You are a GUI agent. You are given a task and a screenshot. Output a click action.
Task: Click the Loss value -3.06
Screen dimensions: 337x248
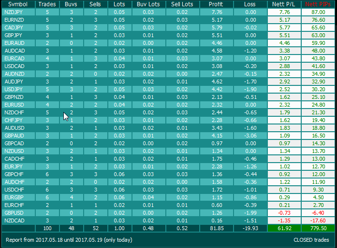250,136
